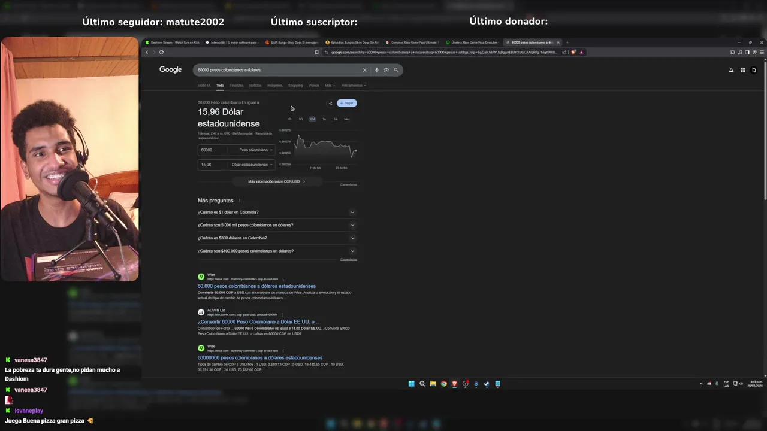767x431 pixels.
Task: Click the magnifier search icon in Google
Action: click(x=396, y=70)
